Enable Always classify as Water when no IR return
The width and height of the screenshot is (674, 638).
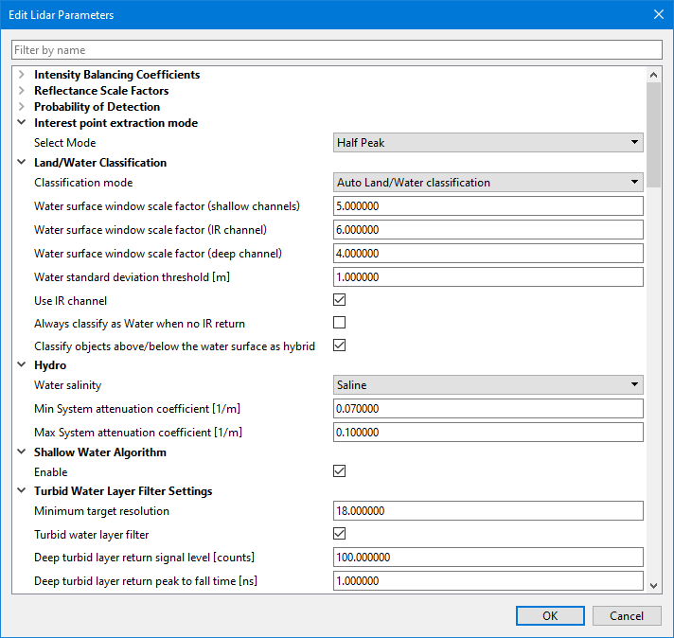(340, 324)
